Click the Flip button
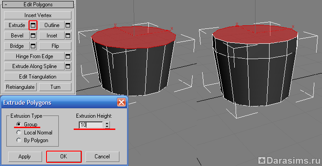The height and width of the screenshot is (166, 322). (55, 46)
